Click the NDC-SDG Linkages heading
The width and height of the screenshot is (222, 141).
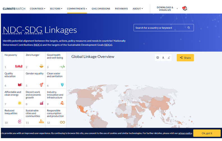tap(40, 30)
